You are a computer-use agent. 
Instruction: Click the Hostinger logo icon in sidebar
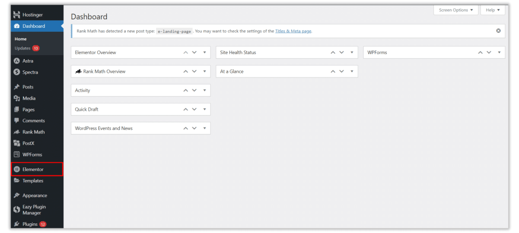17,15
